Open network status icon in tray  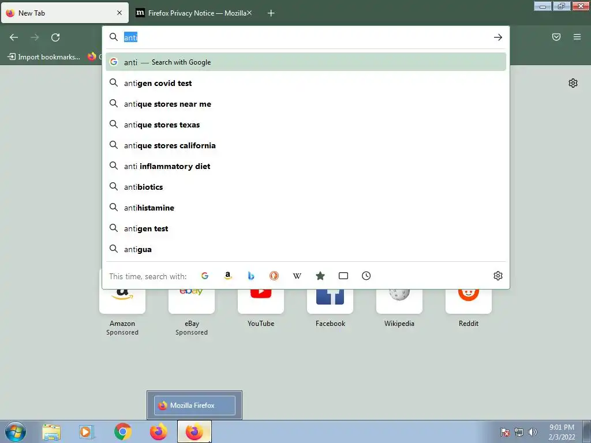[x=519, y=432]
